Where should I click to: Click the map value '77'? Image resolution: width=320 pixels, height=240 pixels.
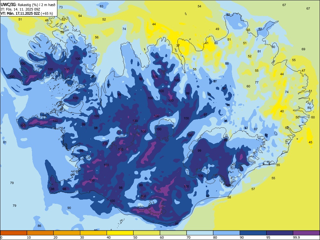coord(257,83)
